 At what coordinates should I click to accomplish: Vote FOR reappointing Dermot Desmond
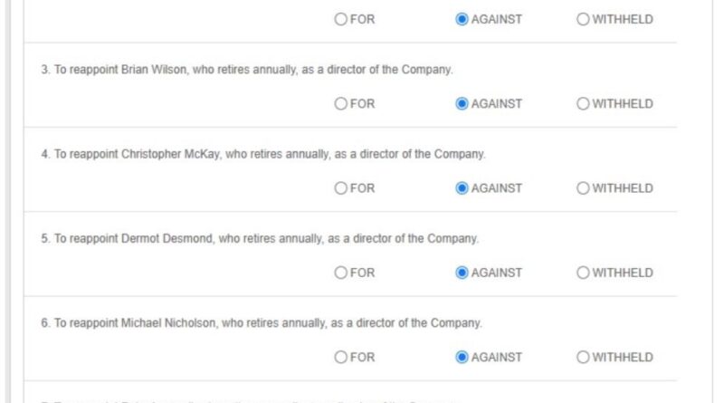341,273
